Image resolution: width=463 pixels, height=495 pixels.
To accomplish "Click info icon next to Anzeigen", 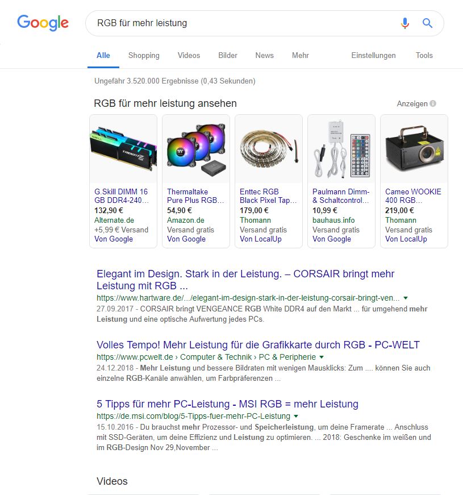I will click(x=433, y=104).
